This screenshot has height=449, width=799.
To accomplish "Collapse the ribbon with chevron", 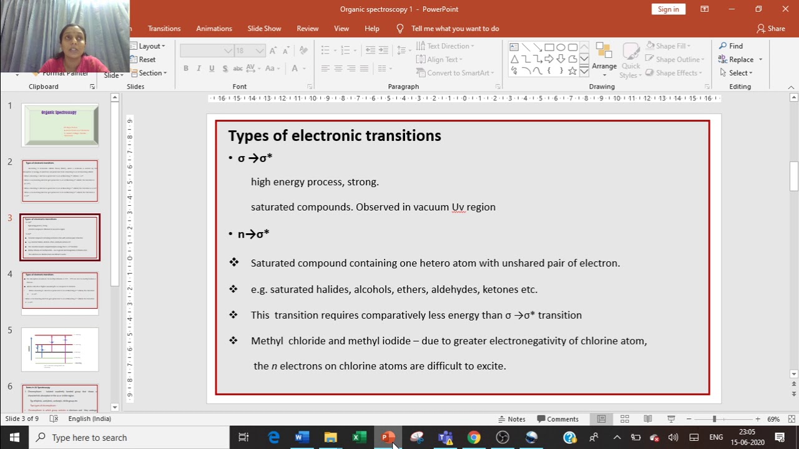I will [792, 87].
